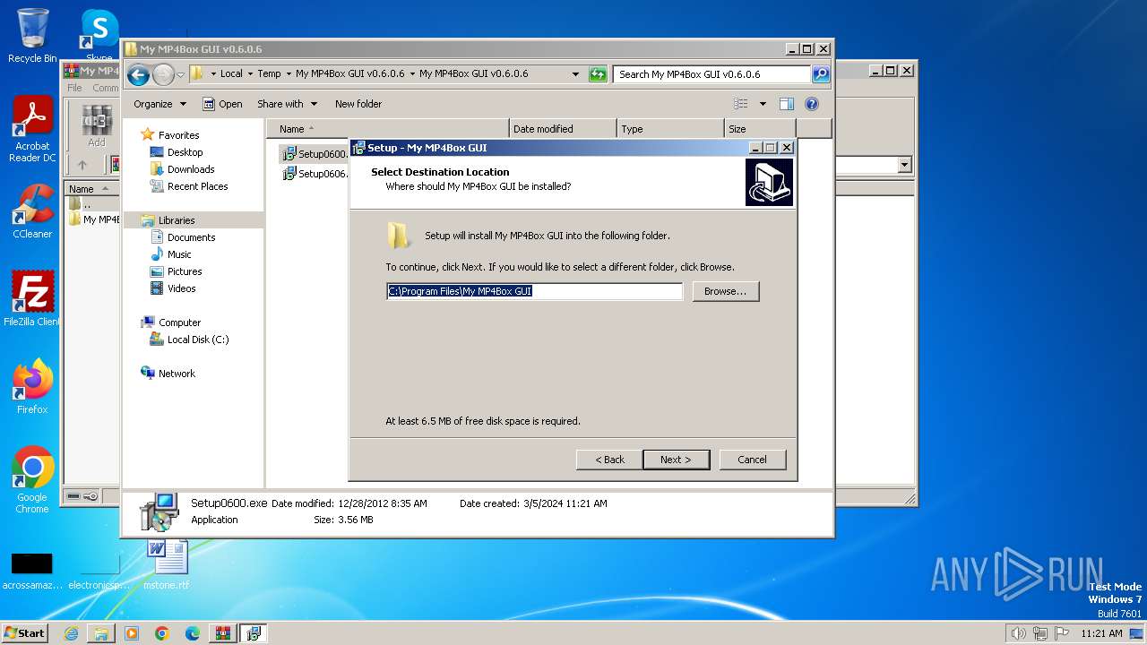Viewport: 1147px width, 645px height.
Task: Open recent locations dropdown beside navigation arrows
Action: [180, 74]
